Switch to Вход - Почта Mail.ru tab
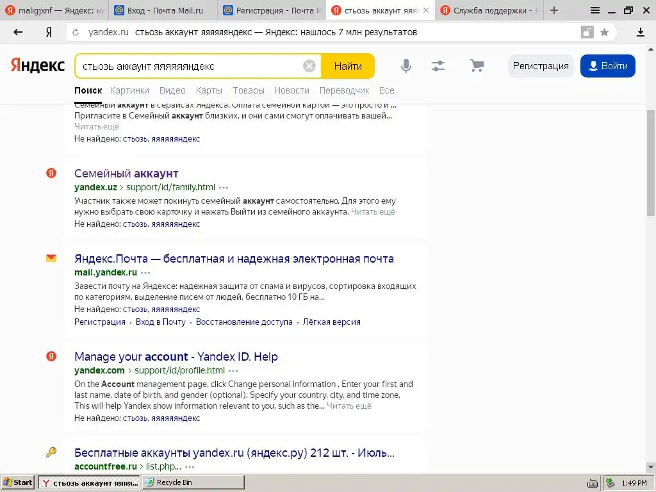Image resolution: width=656 pixels, height=492 pixels. 163,10
